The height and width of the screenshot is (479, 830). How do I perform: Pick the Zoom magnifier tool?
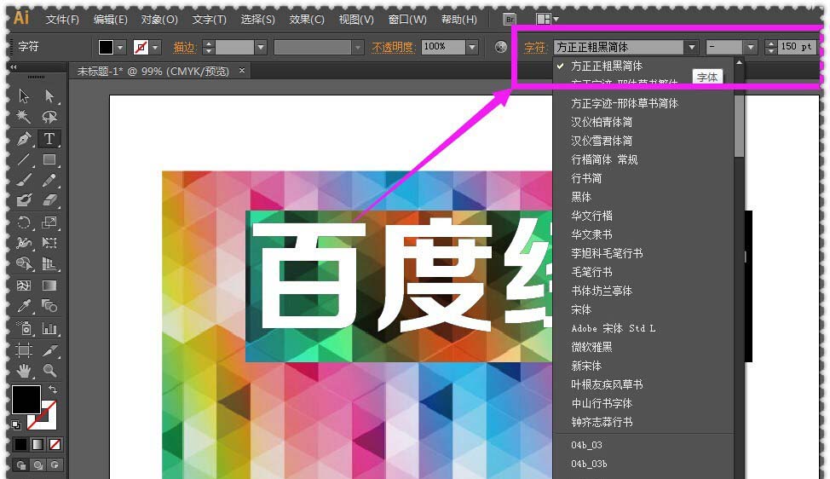pos(49,371)
